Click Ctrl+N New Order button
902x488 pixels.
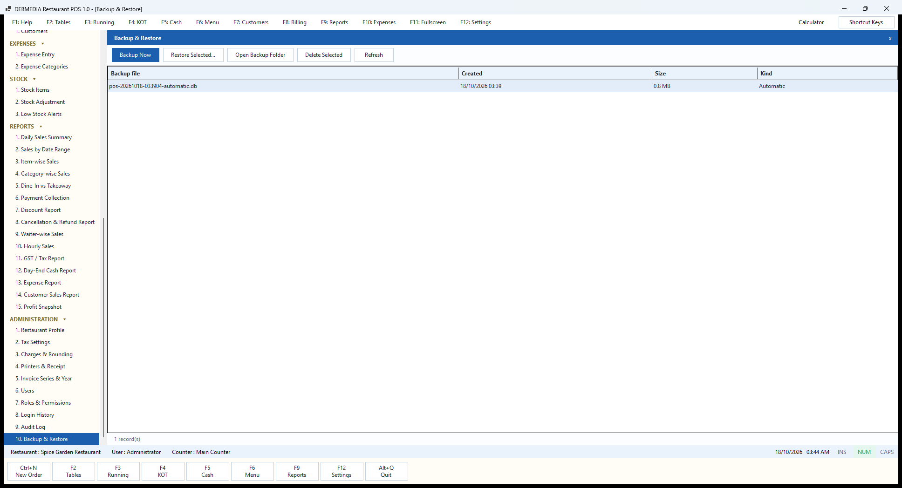point(29,471)
